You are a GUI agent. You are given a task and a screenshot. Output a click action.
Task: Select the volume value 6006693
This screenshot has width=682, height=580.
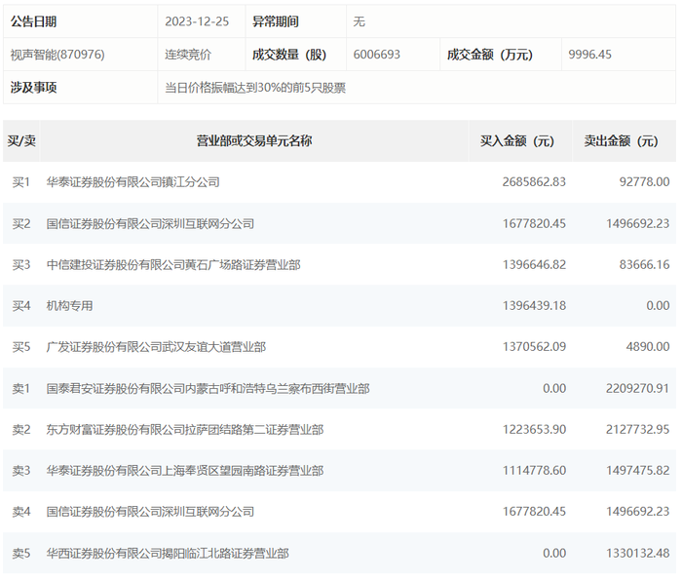click(x=377, y=55)
